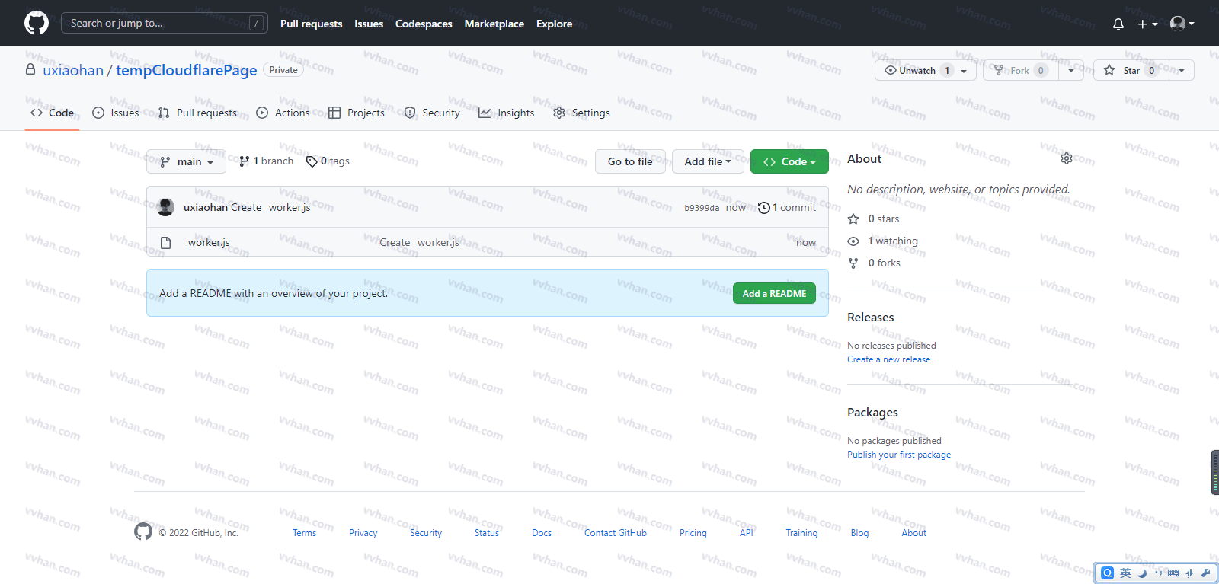The width and height of the screenshot is (1219, 584).
Task: Expand the Fork caret dropdown
Action: [x=1071, y=70]
